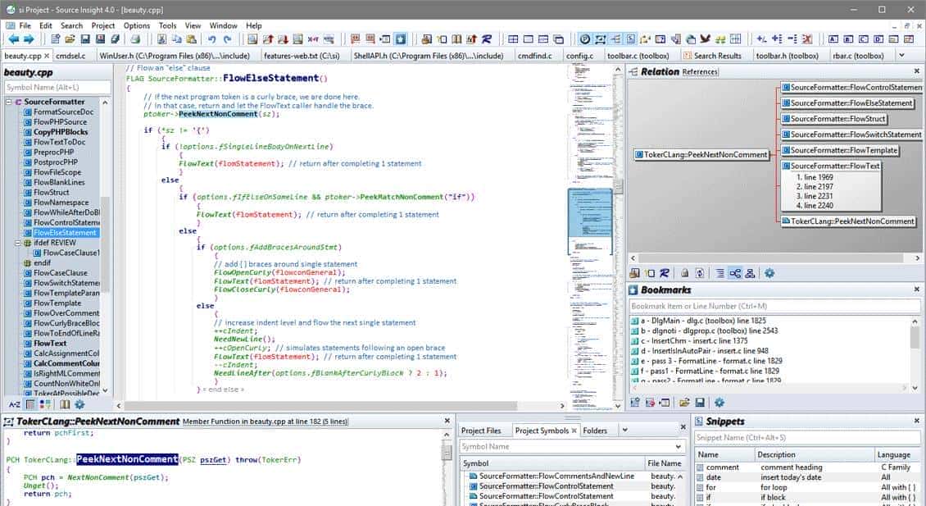Click the Undo toolbar icon
The width and height of the screenshot is (926, 506).
click(212, 39)
